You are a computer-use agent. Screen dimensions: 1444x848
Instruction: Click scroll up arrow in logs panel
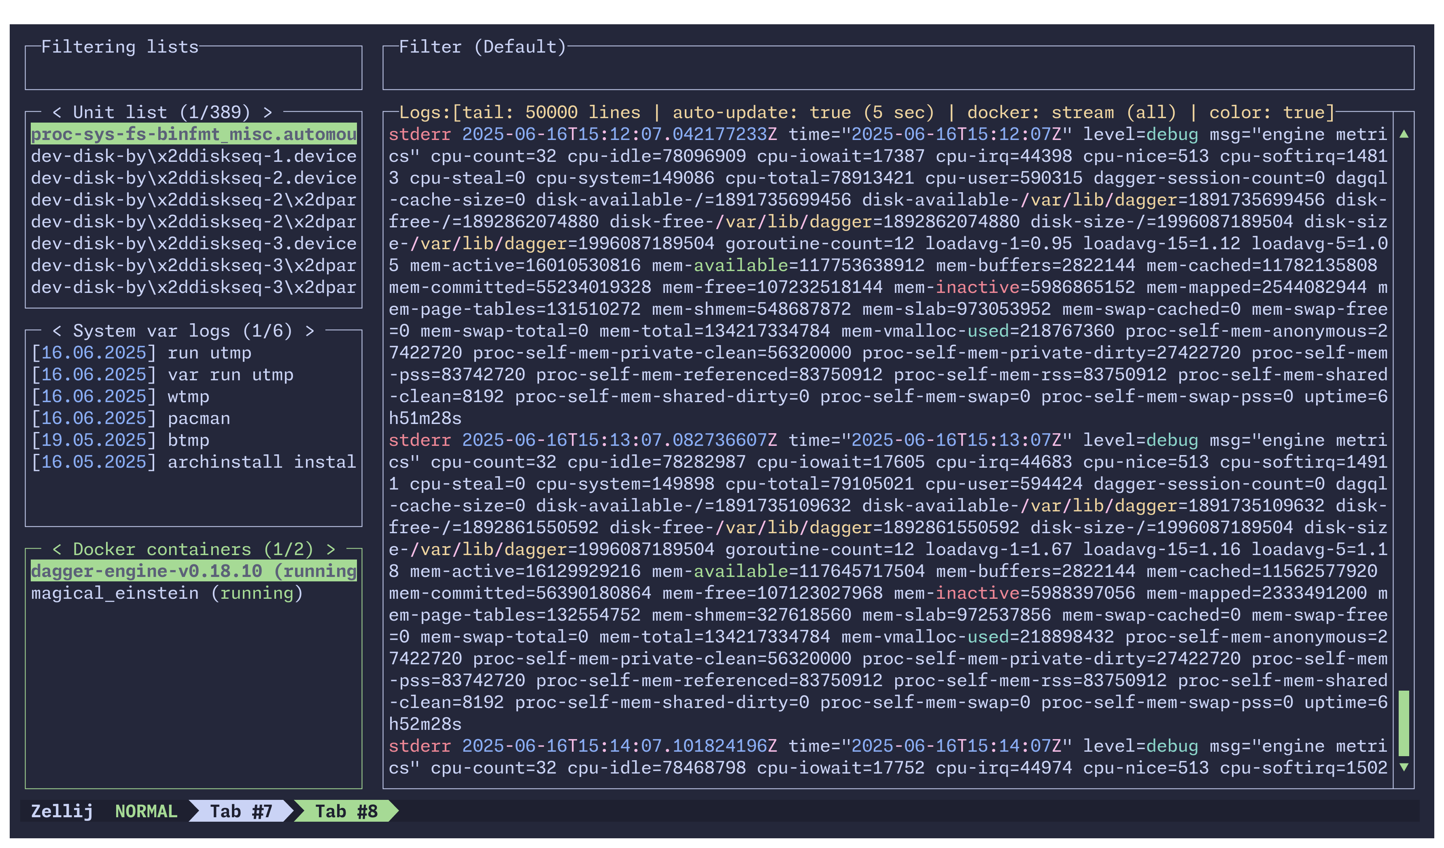pos(1404,134)
